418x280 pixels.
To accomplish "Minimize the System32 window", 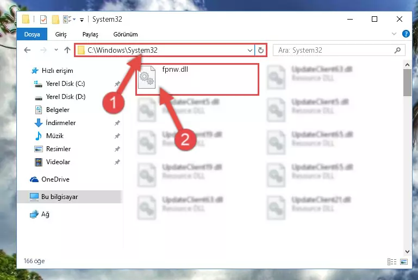I will (350, 19).
